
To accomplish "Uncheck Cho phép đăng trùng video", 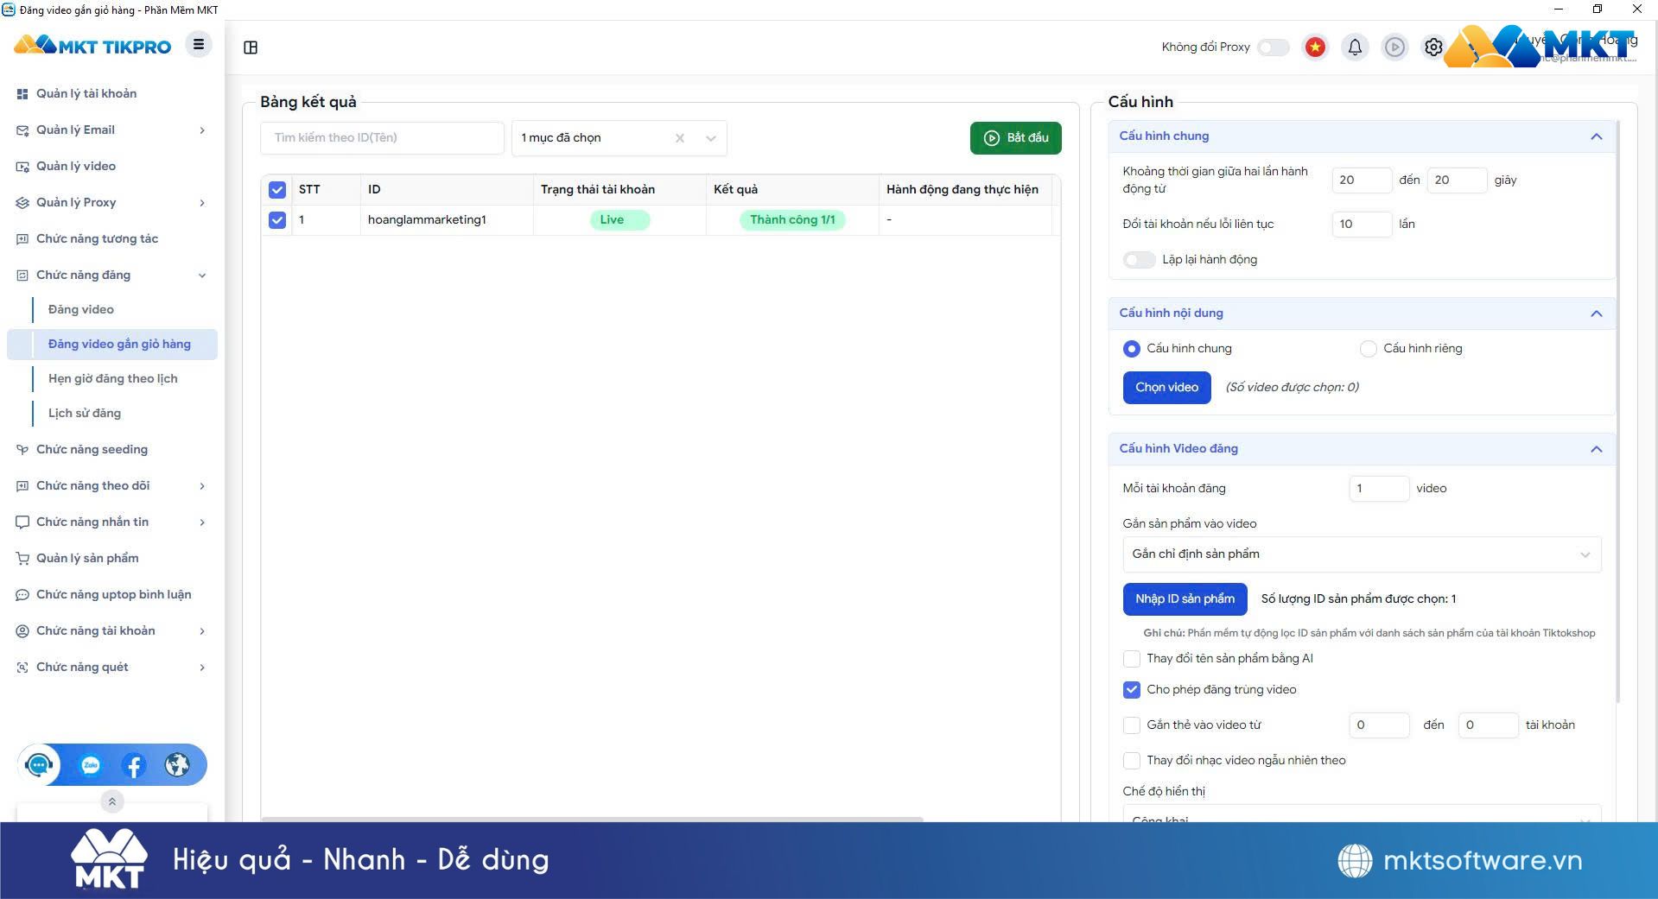I will click(x=1132, y=690).
